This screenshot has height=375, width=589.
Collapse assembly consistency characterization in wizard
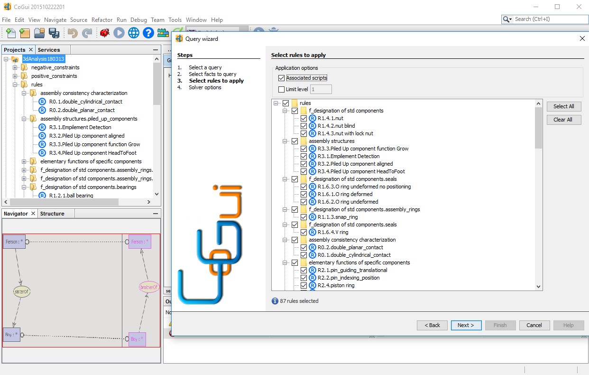[x=285, y=240]
